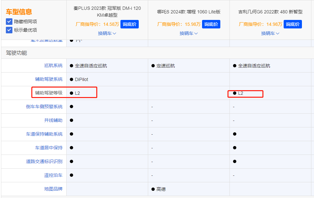Image resolution: width=314 pixels, height=198 pixels.
Task: Click the 厂商指导价 15.98万 price
Action: tap(179, 24)
